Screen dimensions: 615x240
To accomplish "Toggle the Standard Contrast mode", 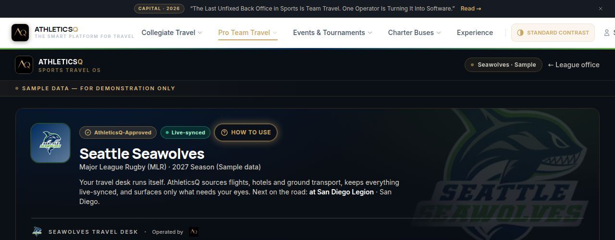I will pyautogui.click(x=553, y=33).
